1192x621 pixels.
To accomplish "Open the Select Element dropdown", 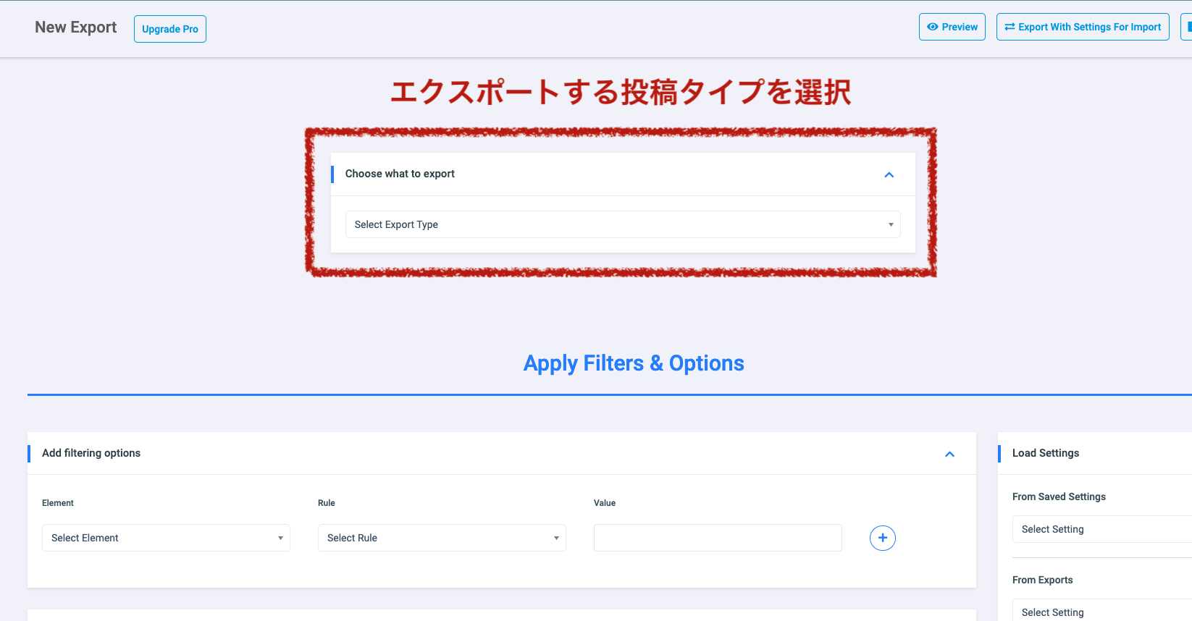I will [x=166, y=538].
